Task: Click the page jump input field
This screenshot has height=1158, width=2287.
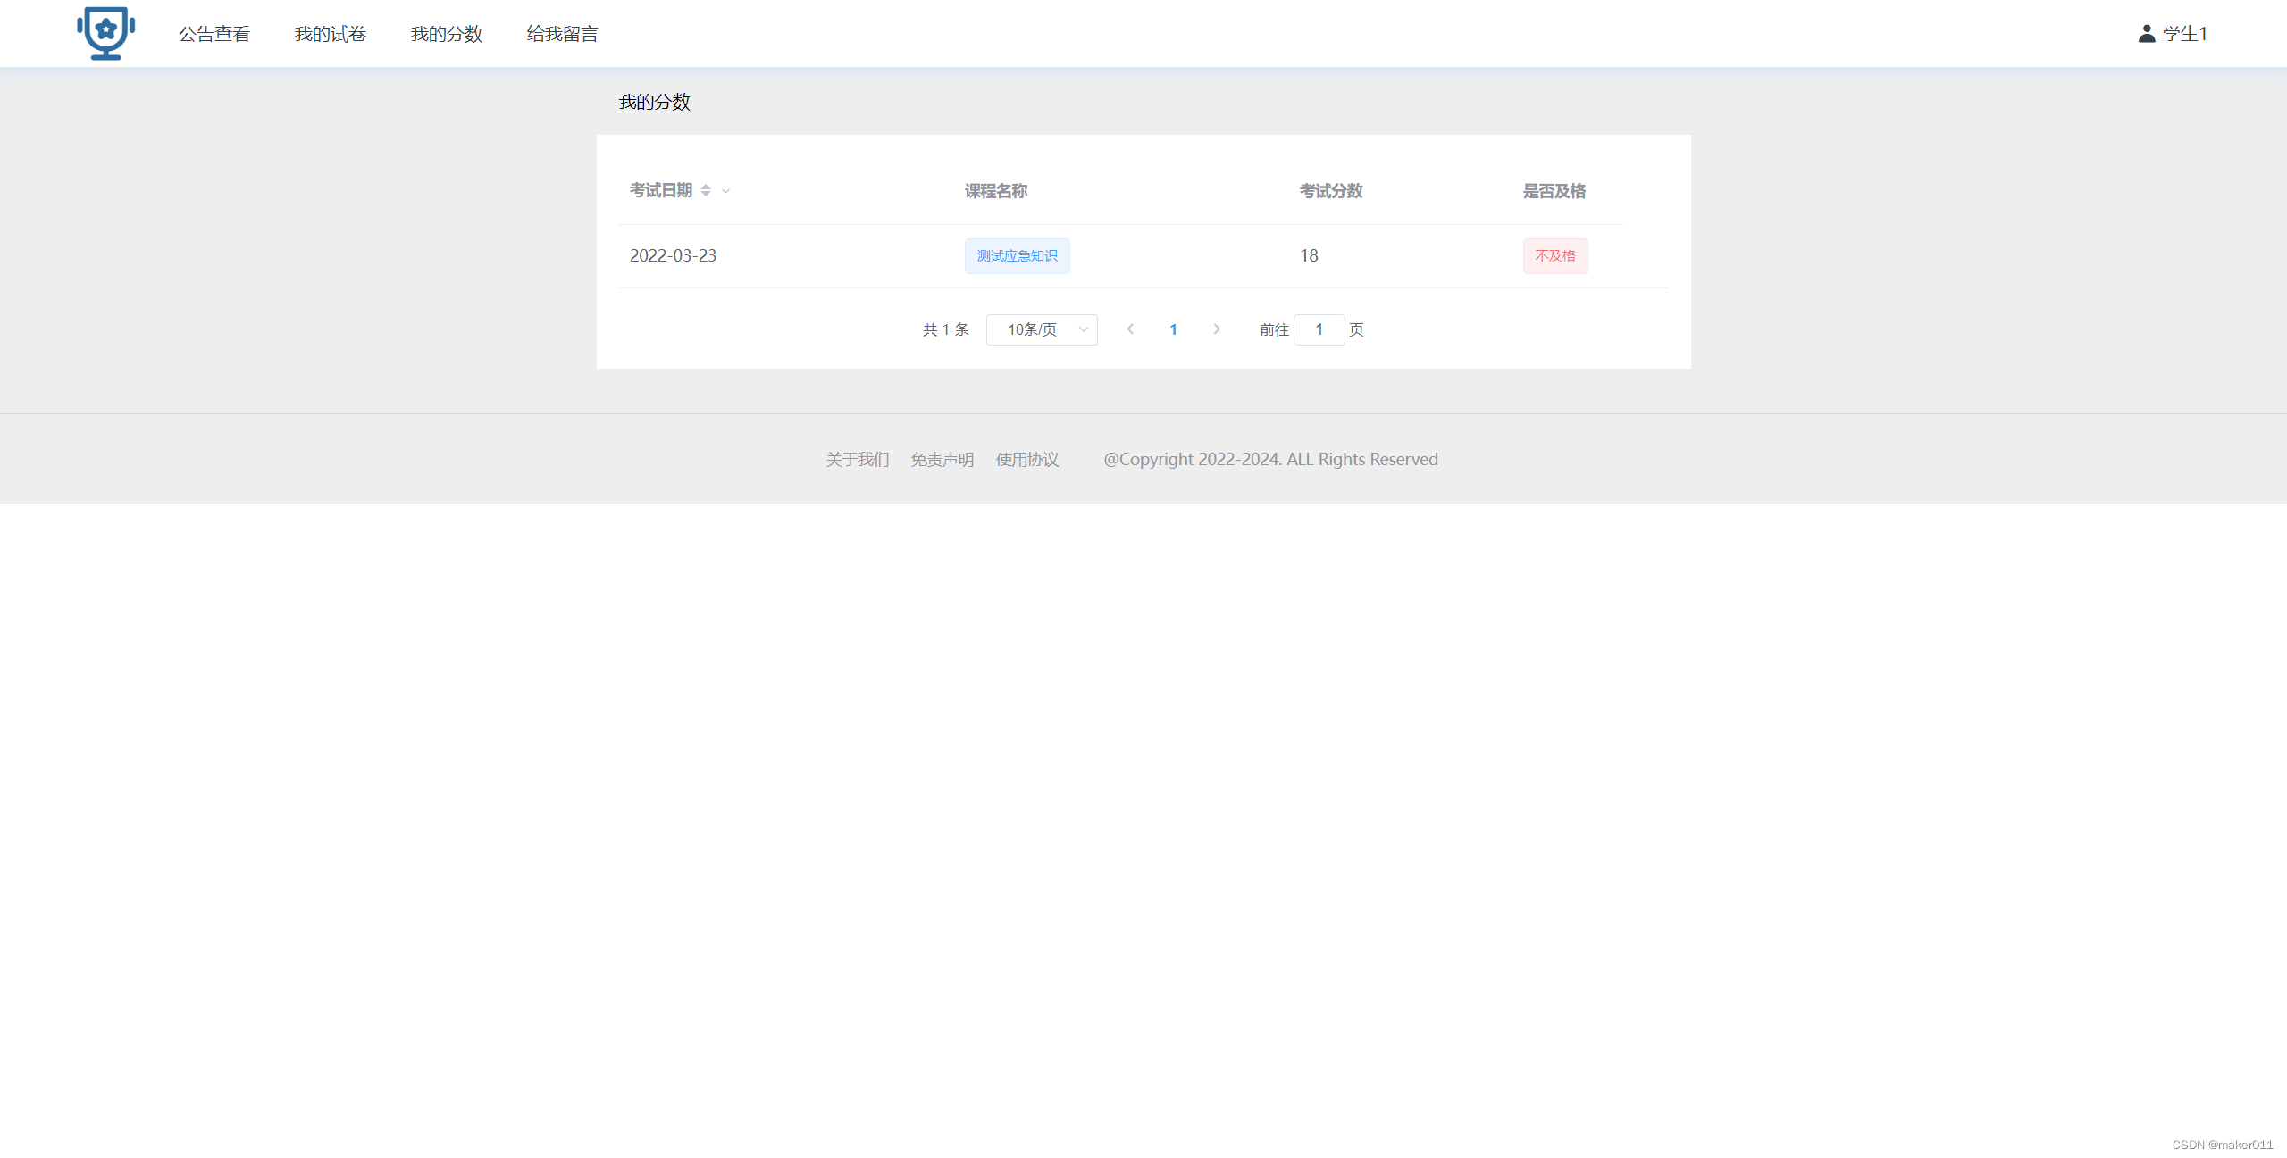Action: tap(1319, 329)
